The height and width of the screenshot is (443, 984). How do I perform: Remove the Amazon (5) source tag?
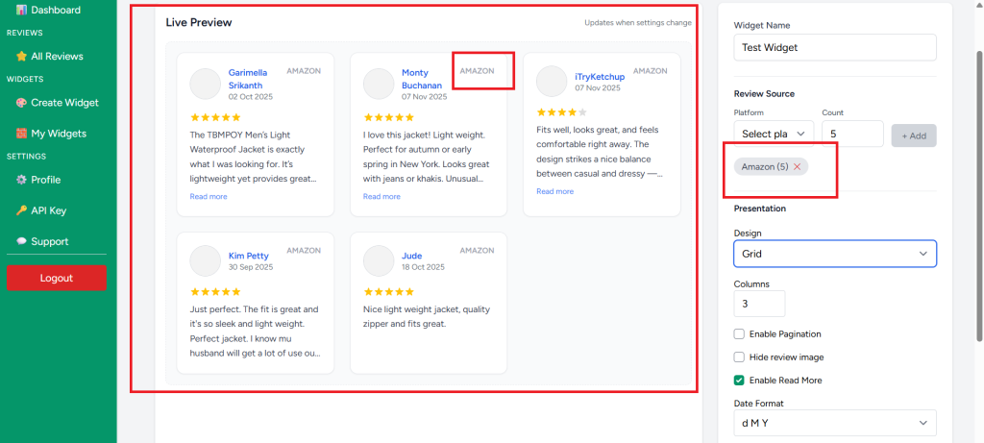point(797,167)
